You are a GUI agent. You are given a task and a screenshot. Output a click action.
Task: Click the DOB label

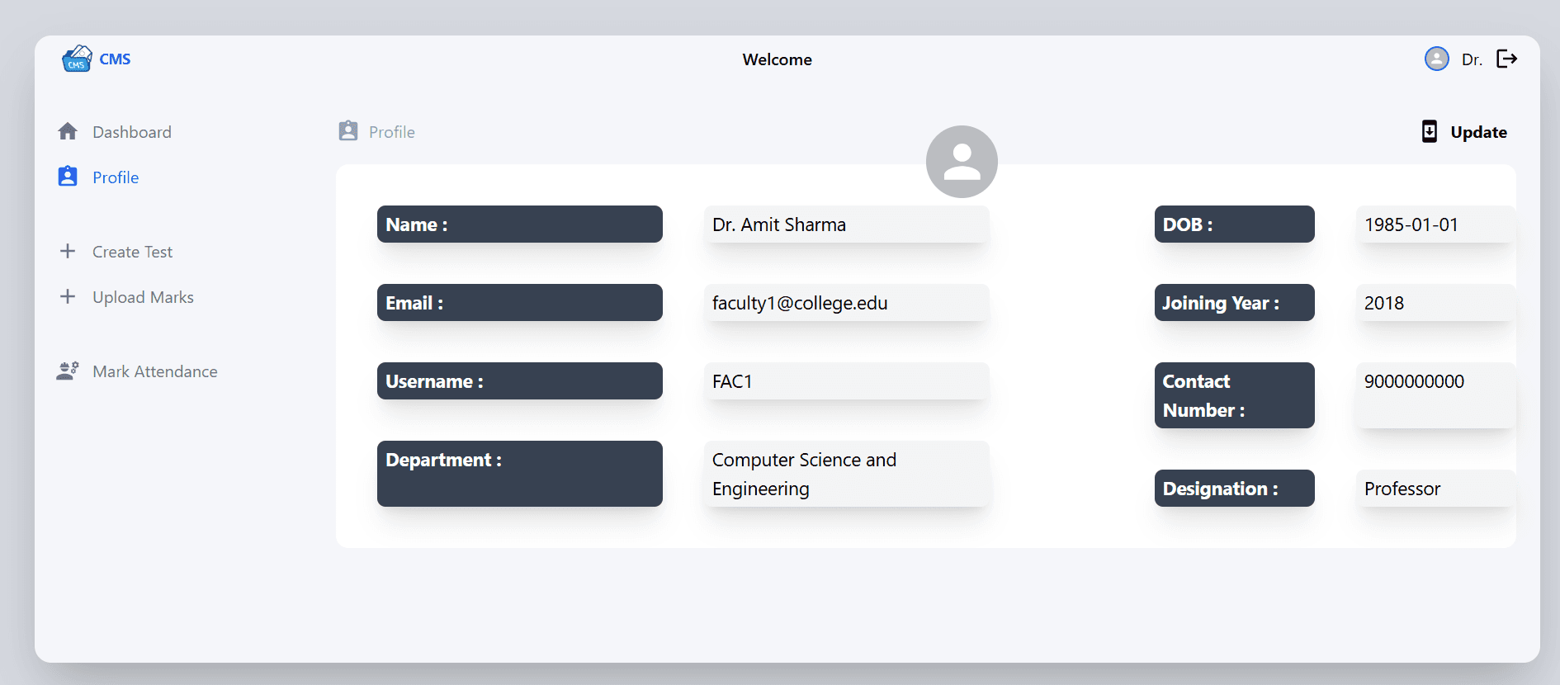(1235, 224)
